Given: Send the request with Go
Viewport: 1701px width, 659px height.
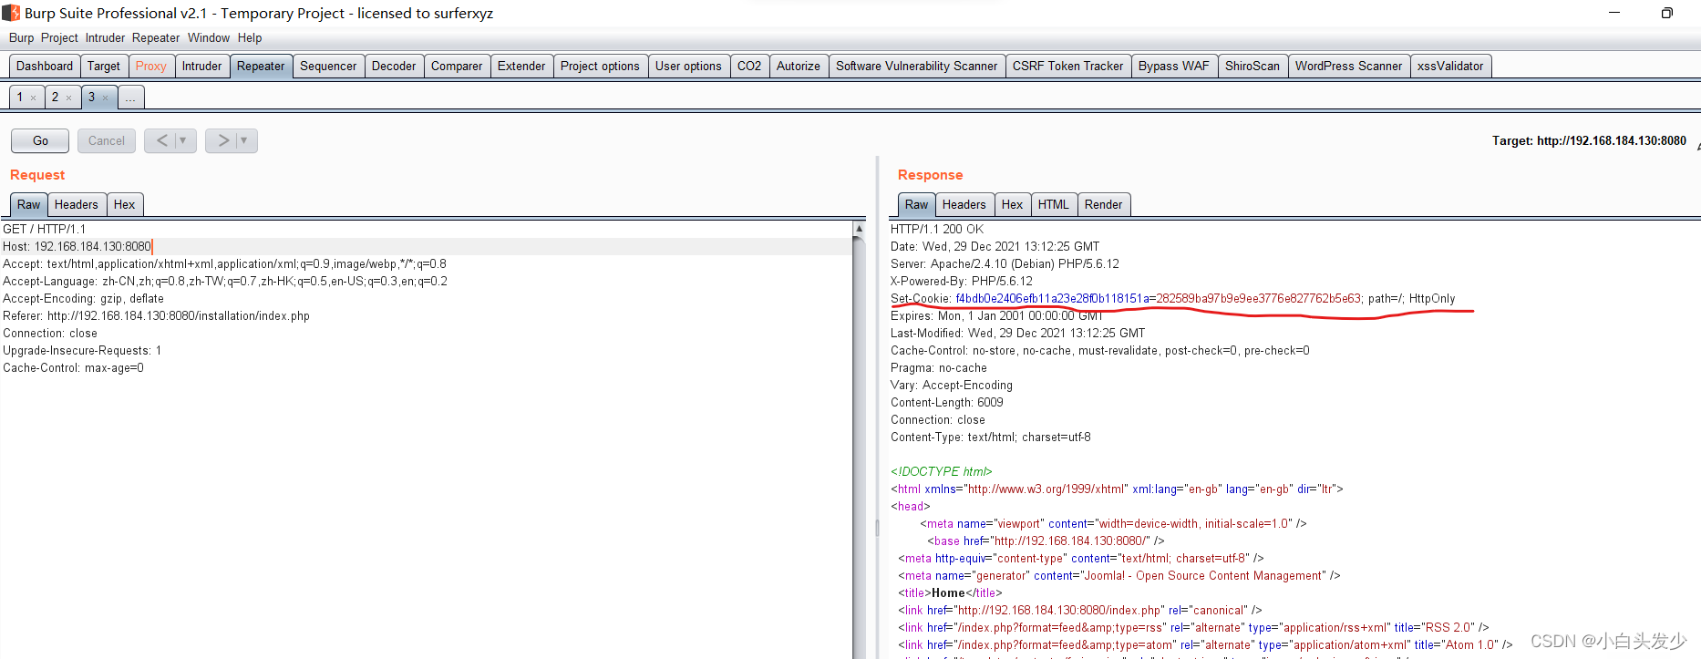Looking at the screenshot, I should (40, 140).
